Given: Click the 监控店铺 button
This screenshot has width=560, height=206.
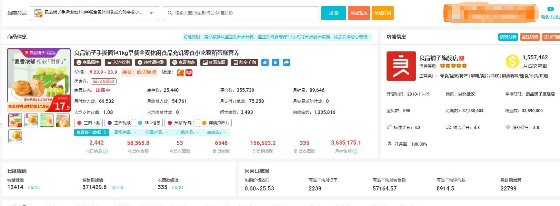Looking at the screenshot, I should pyautogui.click(x=530, y=37).
